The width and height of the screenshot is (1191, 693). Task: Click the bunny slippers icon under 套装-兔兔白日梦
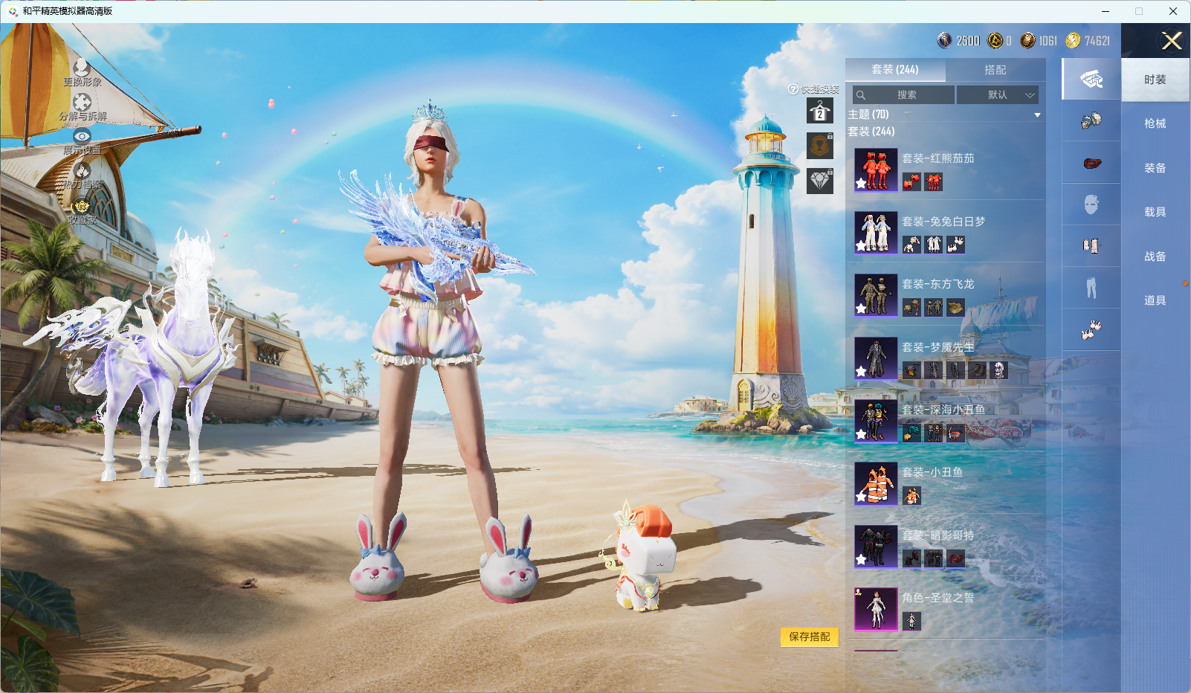956,244
